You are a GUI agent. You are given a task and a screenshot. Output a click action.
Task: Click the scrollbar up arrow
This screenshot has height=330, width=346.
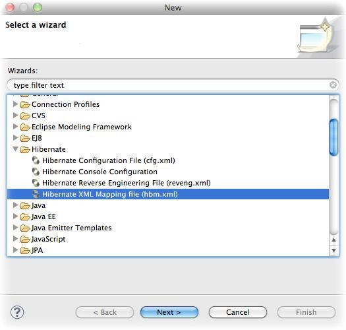334,240
